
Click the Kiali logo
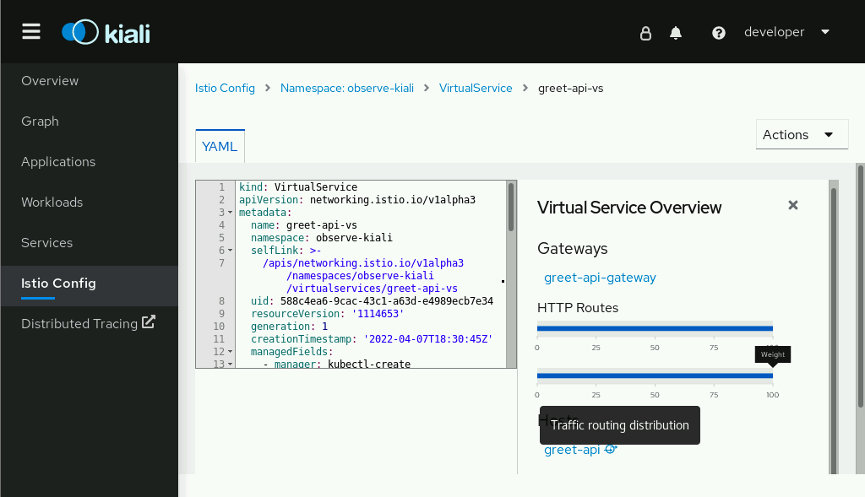pyautogui.click(x=105, y=31)
